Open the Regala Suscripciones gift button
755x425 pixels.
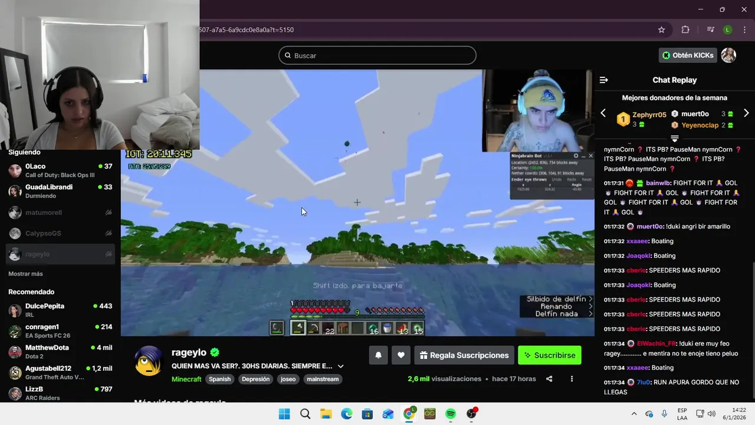click(464, 355)
